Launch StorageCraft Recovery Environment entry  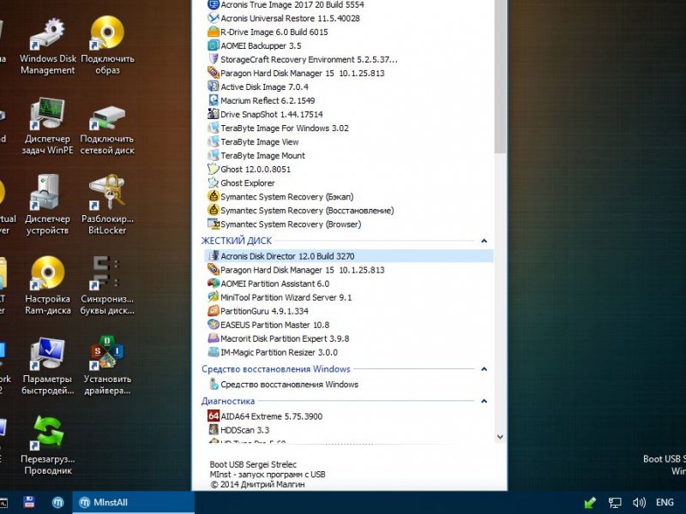(303, 59)
